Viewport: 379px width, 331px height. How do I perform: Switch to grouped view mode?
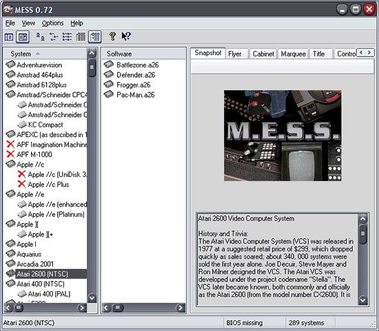tap(94, 37)
